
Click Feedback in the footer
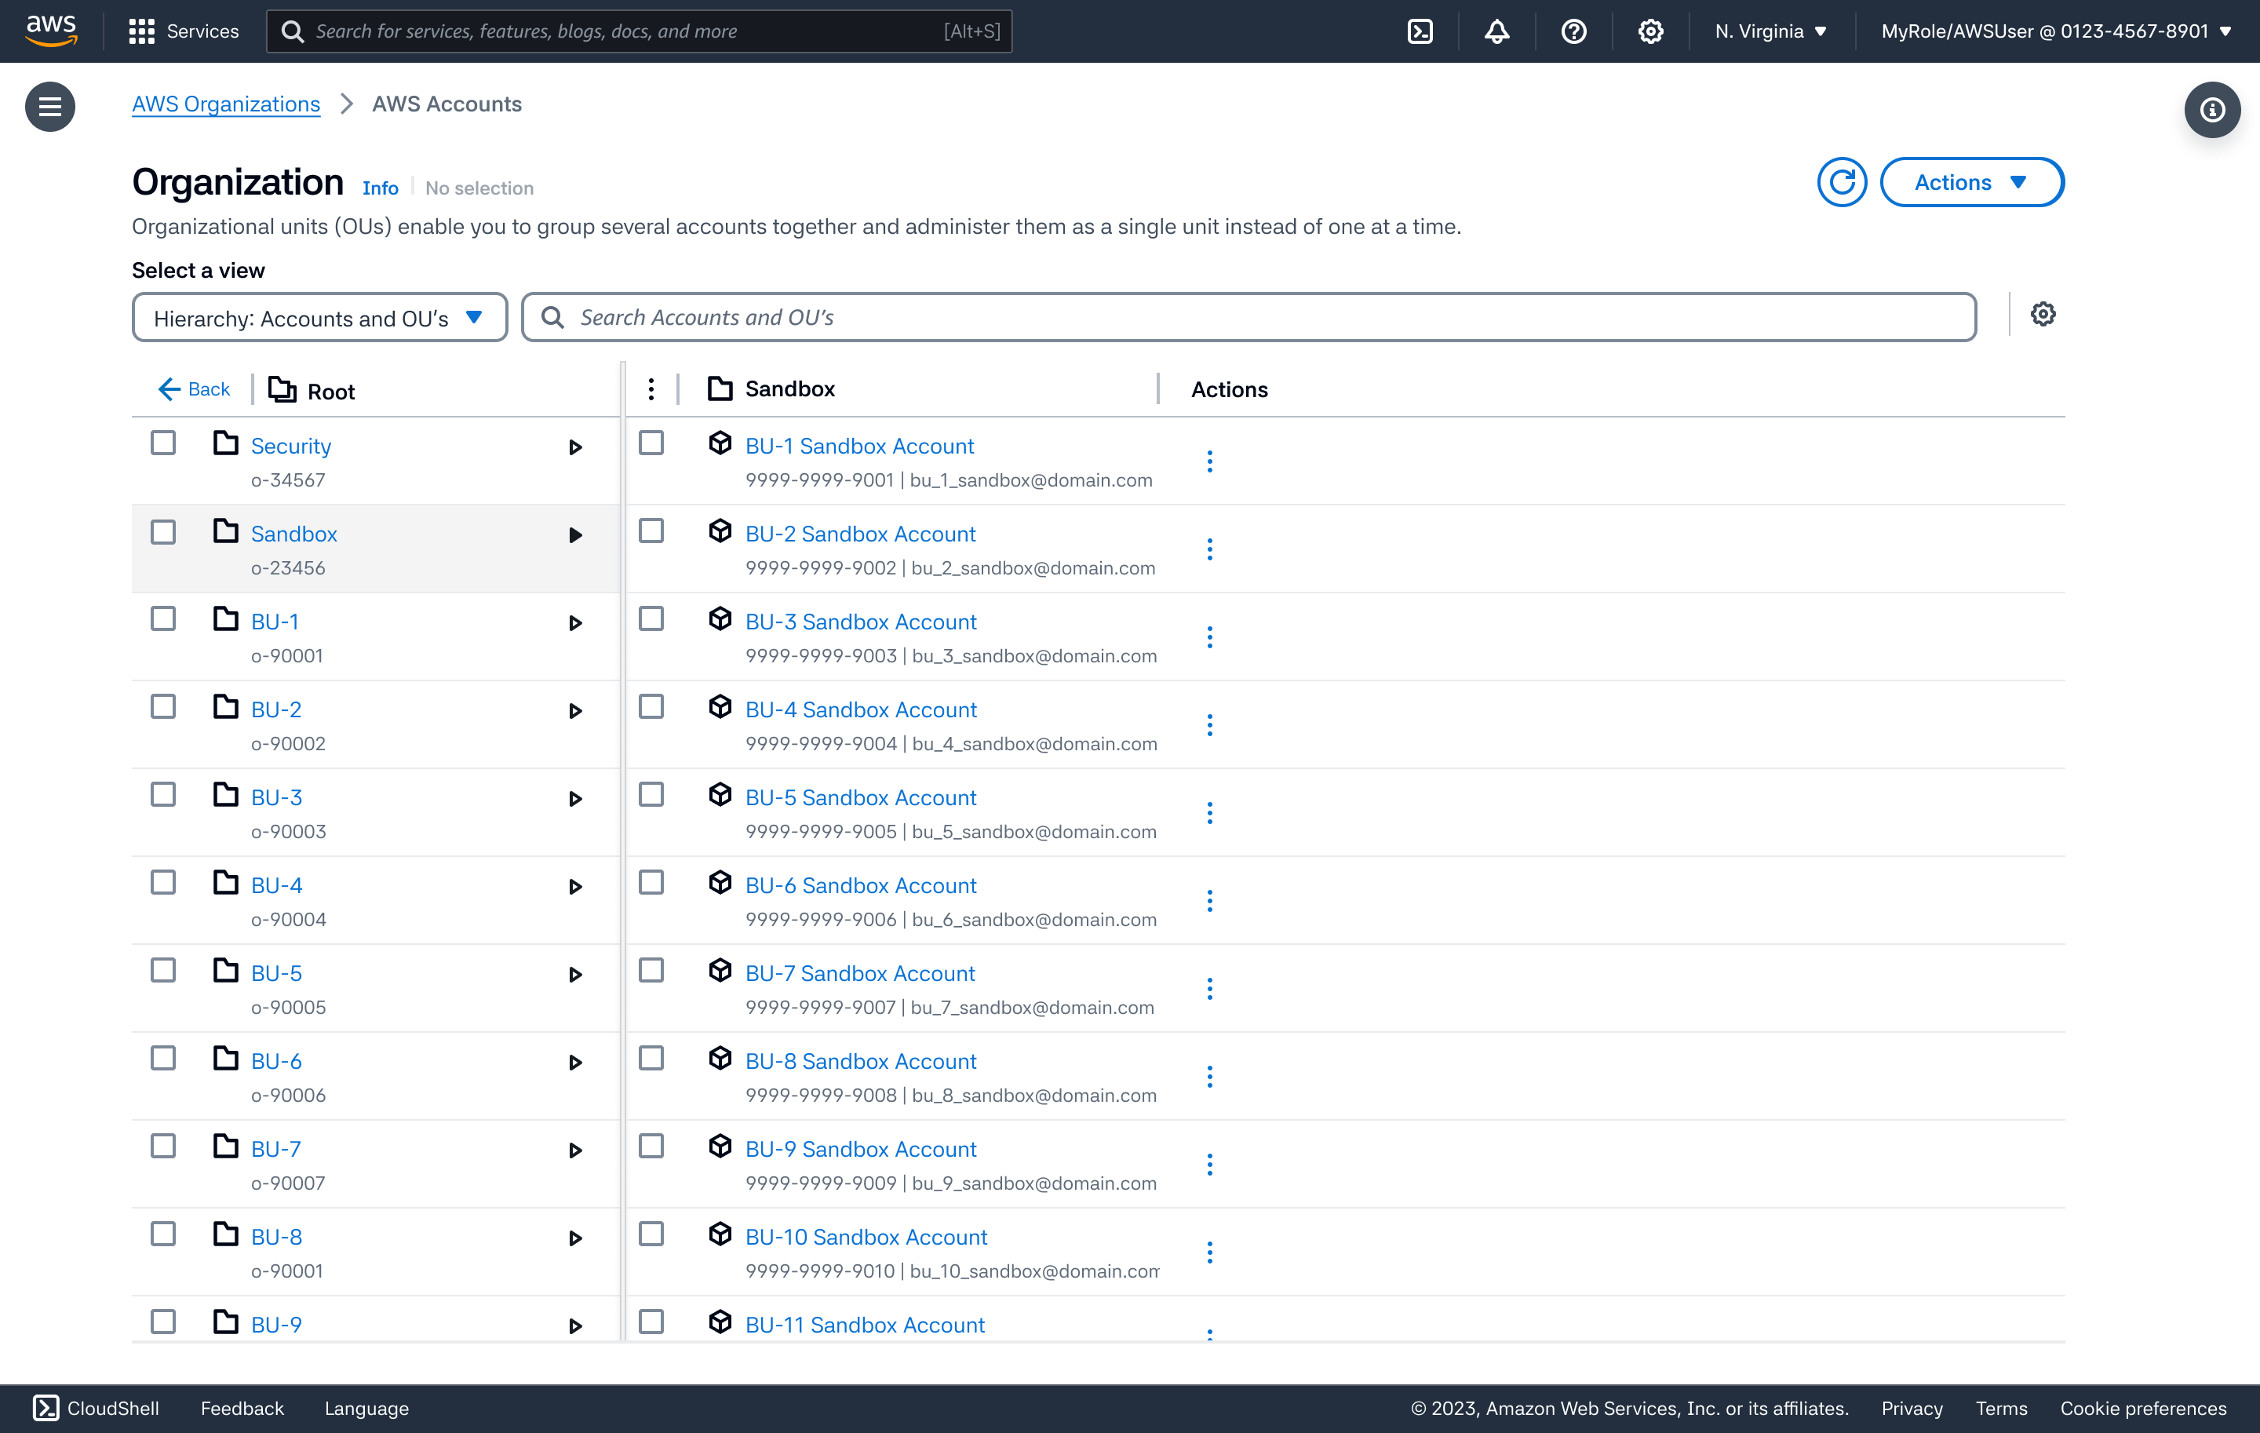click(242, 1408)
